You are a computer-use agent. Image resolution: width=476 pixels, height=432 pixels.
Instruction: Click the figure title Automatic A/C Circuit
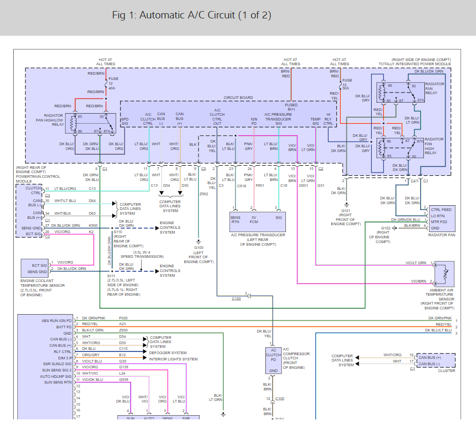[192, 15]
